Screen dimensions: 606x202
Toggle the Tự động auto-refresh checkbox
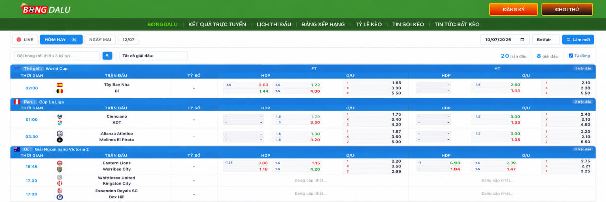click(x=571, y=56)
